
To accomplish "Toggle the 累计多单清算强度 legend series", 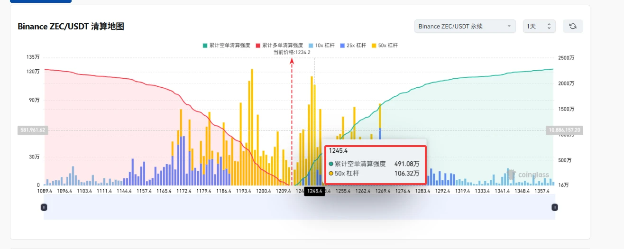I will tap(280, 46).
